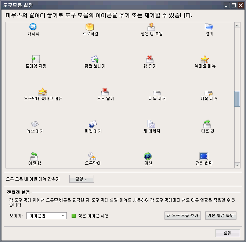Click the scrollbar up arrow
Viewport: 246px width, 242px height.
coord(237,25)
